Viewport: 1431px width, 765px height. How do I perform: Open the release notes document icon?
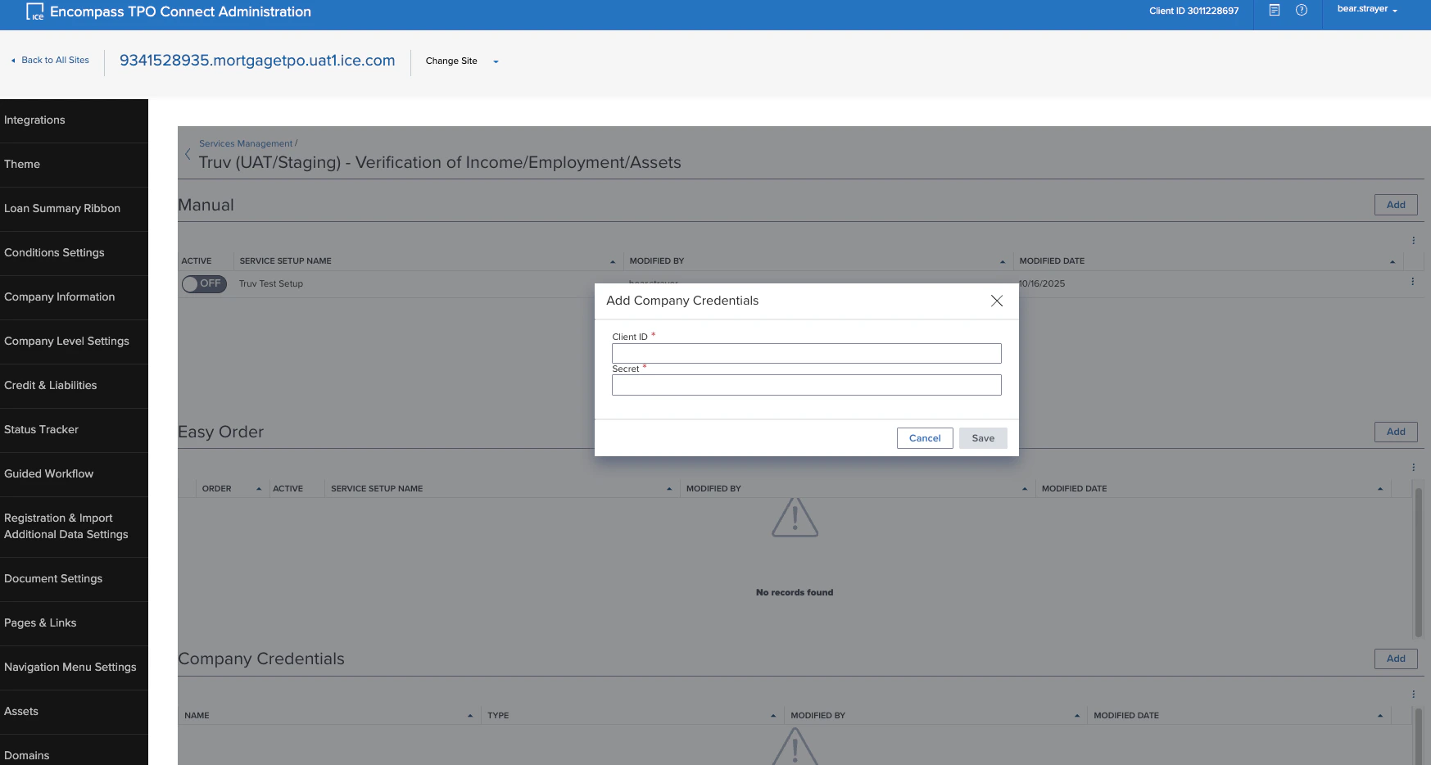pyautogui.click(x=1274, y=11)
